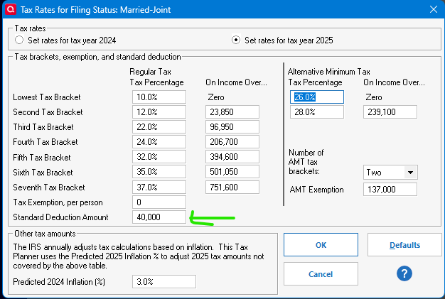The width and height of the screenshot is (445, 299).
Task: Click the Cancel button
Action: tap(321, 273)
